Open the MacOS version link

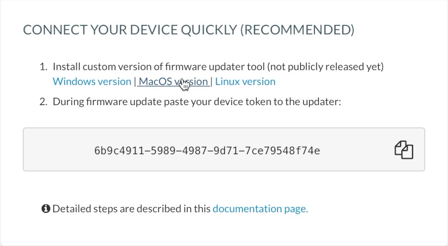[173, 82]
